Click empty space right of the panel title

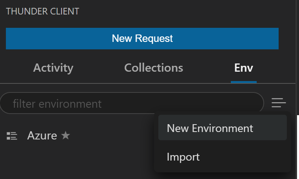point(176,11)
